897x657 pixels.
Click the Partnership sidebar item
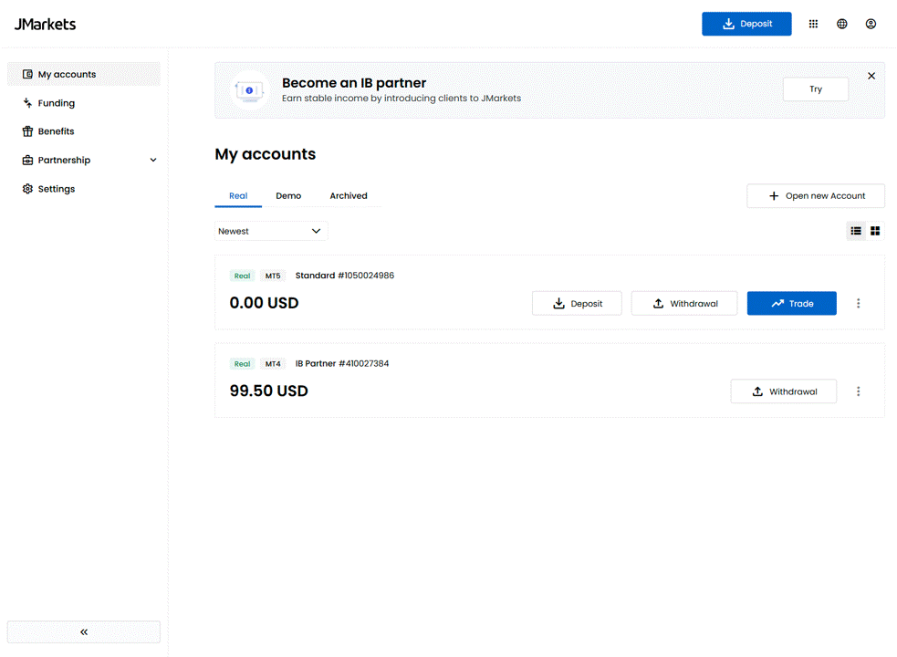point(84,161)
